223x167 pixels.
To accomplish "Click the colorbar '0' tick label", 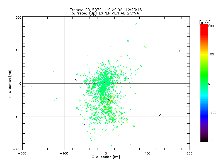I will click(x=209, y=84).
